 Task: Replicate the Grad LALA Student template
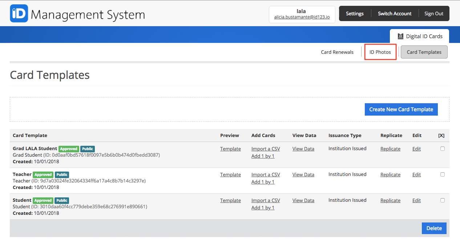(390, 149)
